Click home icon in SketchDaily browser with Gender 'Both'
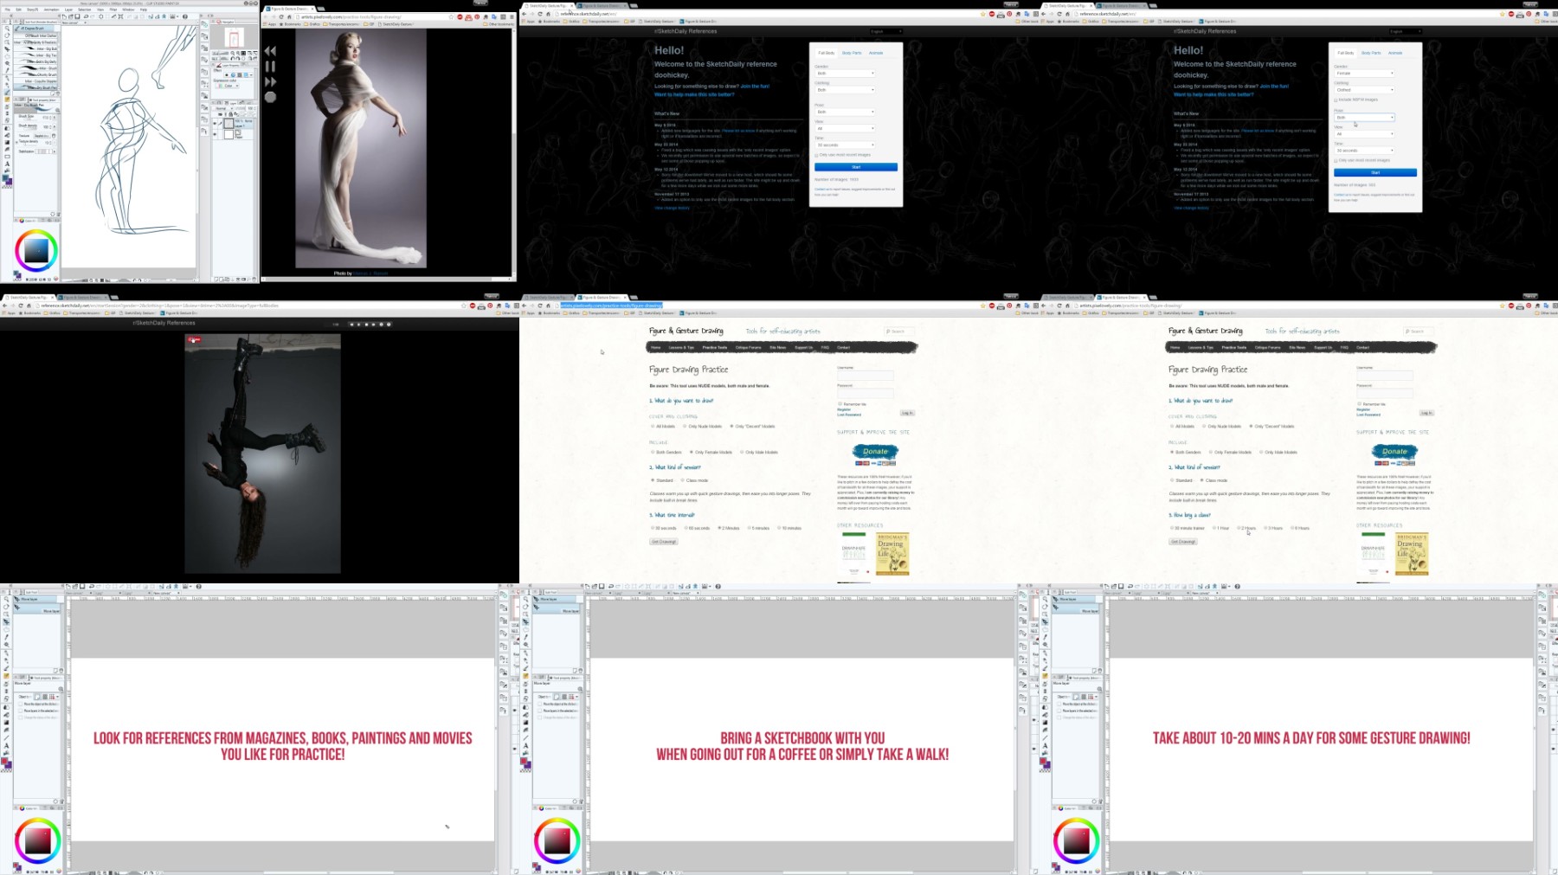This screenshot has height=875, width=1558. click(548, 14)
